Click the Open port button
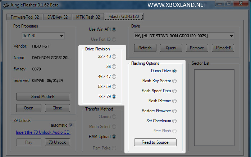 pos(29,108)
